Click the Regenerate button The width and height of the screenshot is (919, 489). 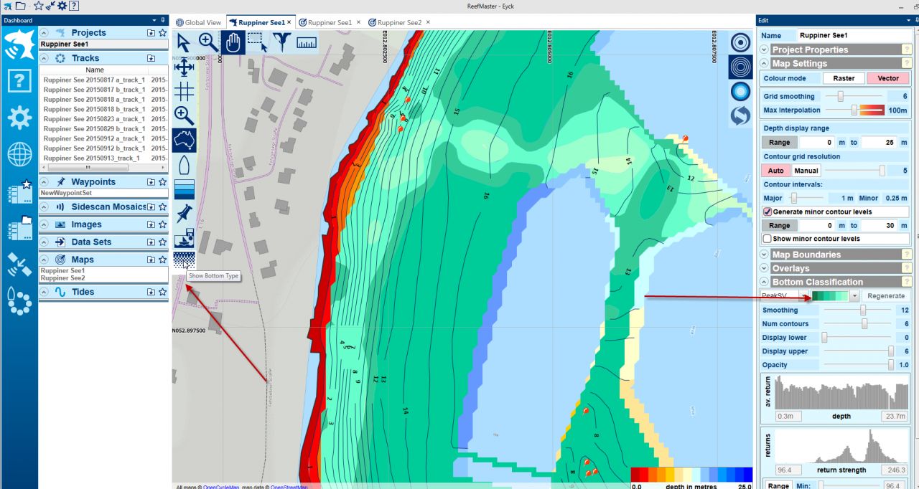(885, 296)
